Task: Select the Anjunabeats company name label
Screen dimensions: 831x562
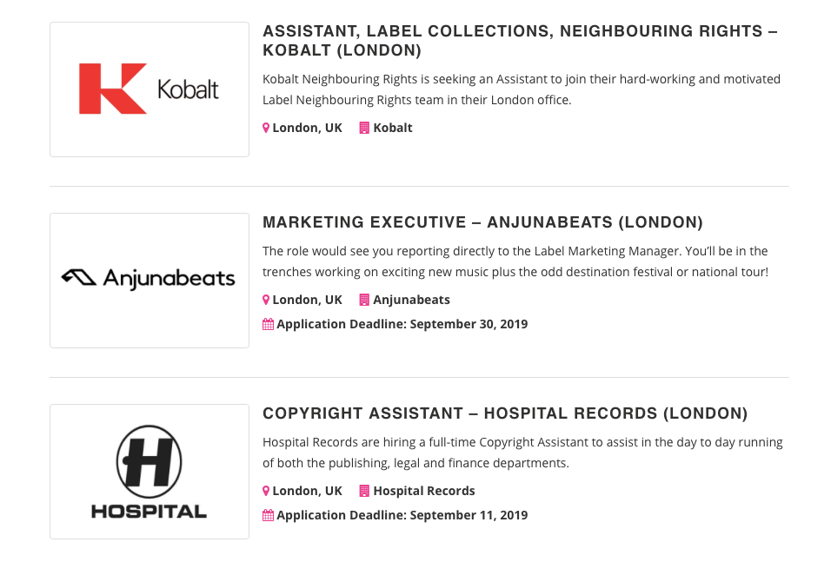Action: tap(412, 301)
